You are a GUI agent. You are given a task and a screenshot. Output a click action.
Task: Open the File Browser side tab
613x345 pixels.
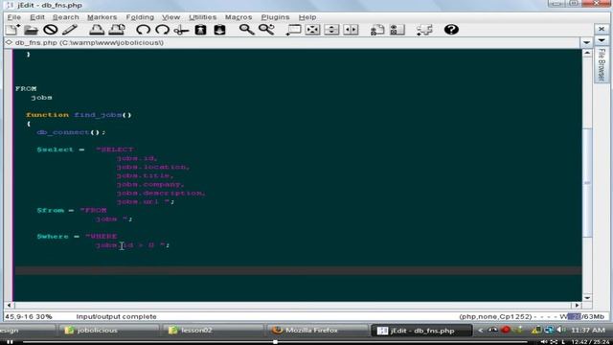(x=602, y=65)
